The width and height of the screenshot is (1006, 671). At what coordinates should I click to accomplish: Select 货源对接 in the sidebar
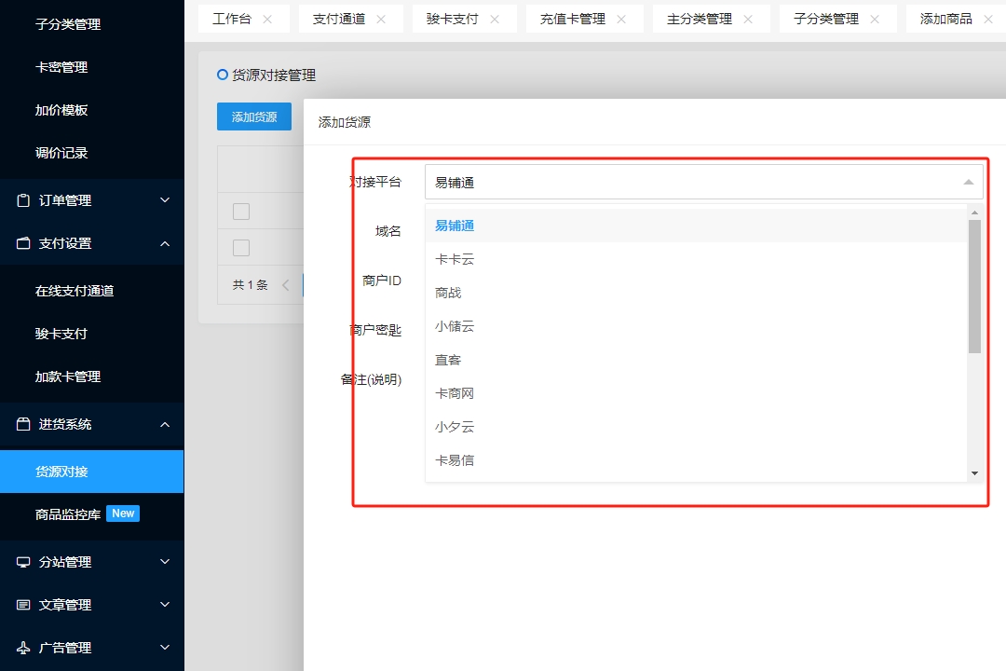coord(91,472)
